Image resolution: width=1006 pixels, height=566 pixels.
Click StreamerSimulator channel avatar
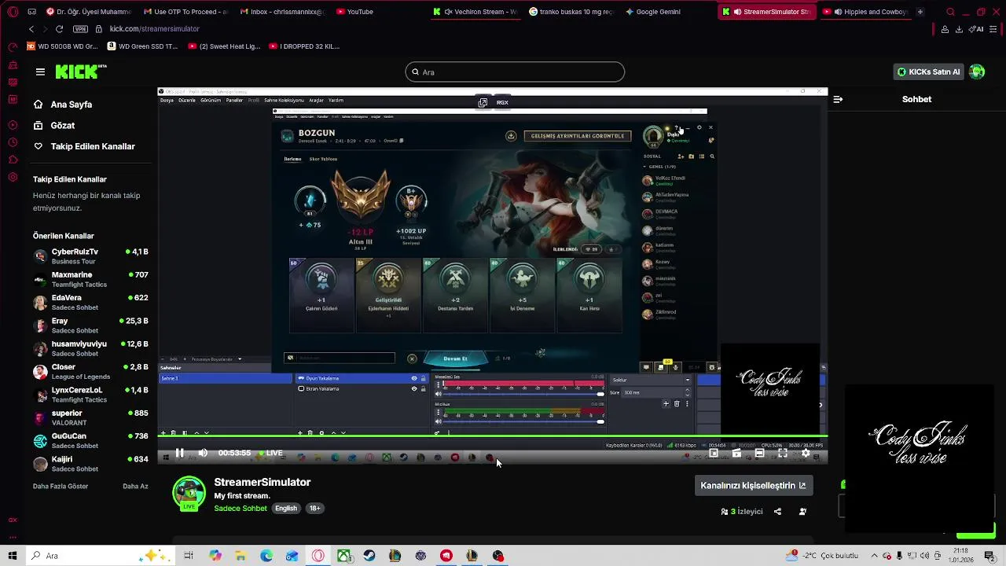(189, 494)
